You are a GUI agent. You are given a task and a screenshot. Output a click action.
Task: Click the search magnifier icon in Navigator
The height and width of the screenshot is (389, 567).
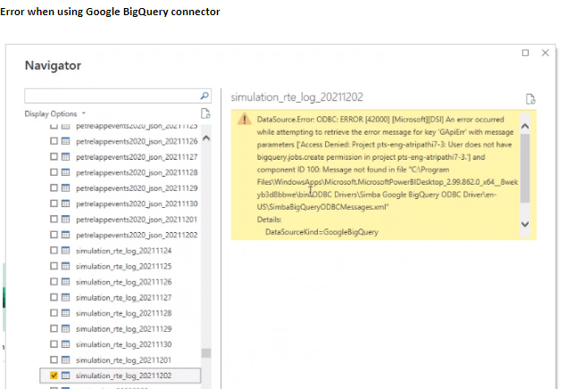pyautogui.click(x=204, y=95)
